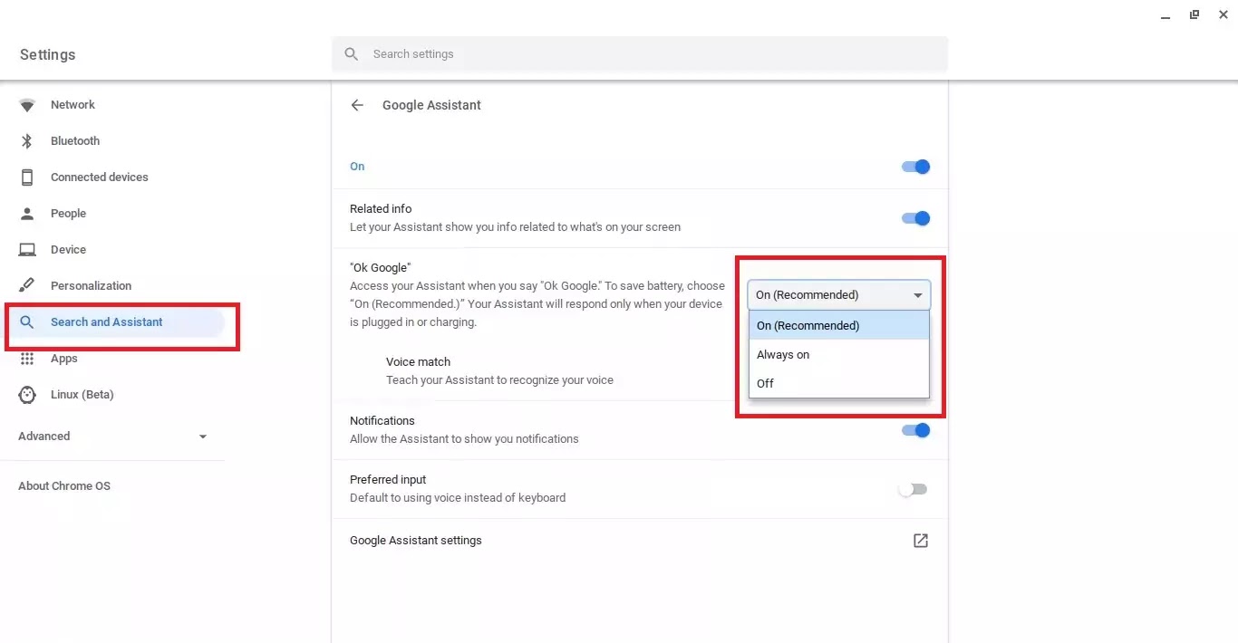
Task: Open About Chrome OS page
Action: point(64,486)
